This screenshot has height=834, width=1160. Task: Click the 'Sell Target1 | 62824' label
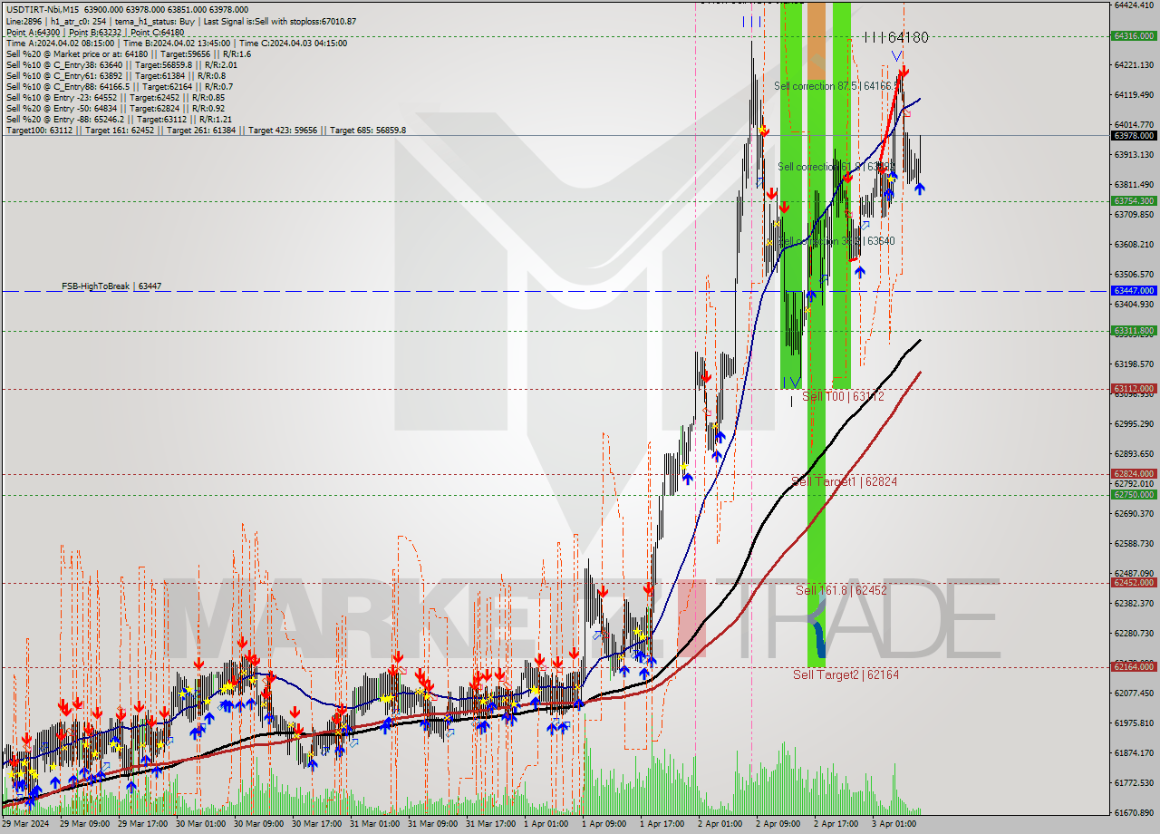[x=845, y=481]
